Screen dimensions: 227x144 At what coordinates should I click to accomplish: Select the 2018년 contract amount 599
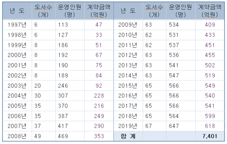pyautogui.click(x=210, y=116)
